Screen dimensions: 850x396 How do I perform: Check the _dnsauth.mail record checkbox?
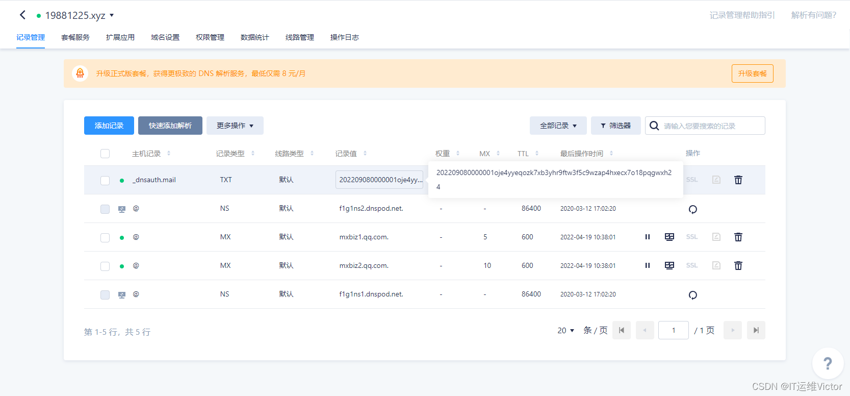(105, 180)
